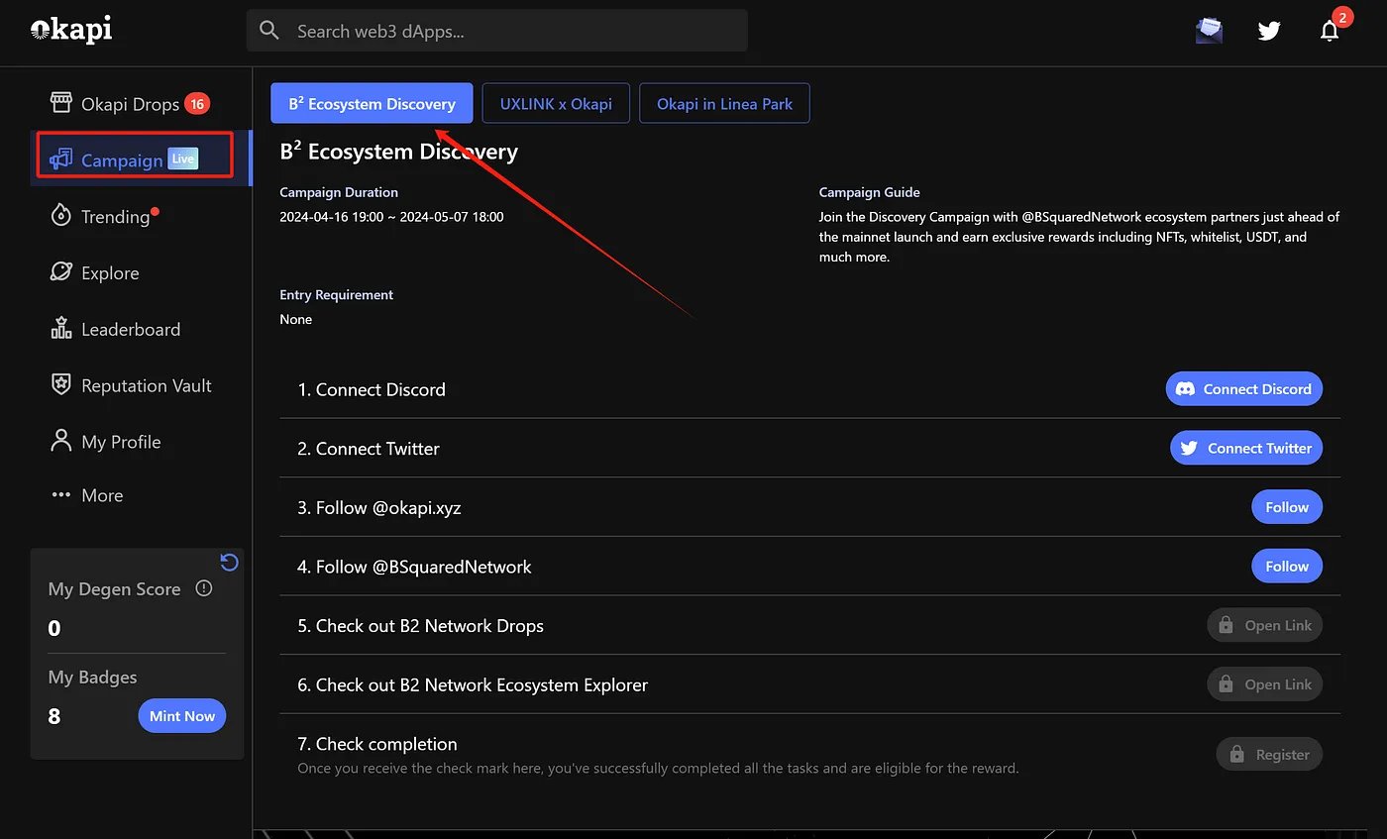Switch to Okapi in Linea Park tab
Screen dimensions: 1387x839
point(724,103)
